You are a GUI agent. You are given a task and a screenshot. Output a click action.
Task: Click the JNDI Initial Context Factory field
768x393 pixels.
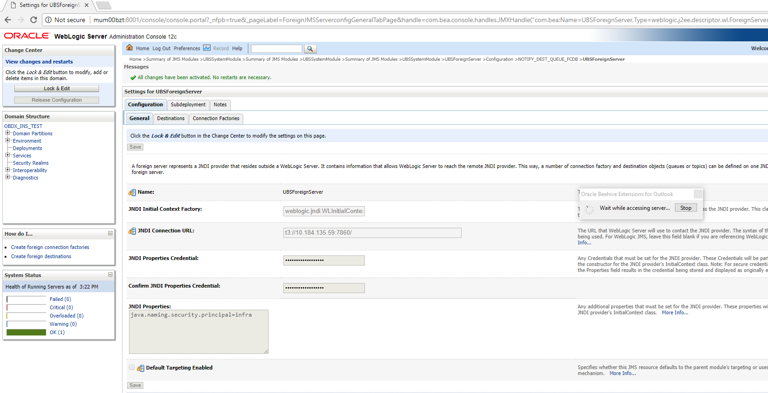click(x=324, y=211)
